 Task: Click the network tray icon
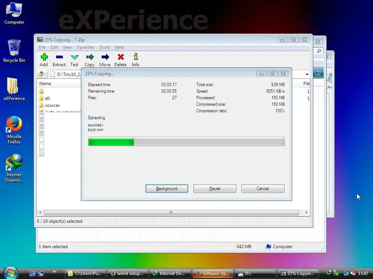[x=346, y=273]
